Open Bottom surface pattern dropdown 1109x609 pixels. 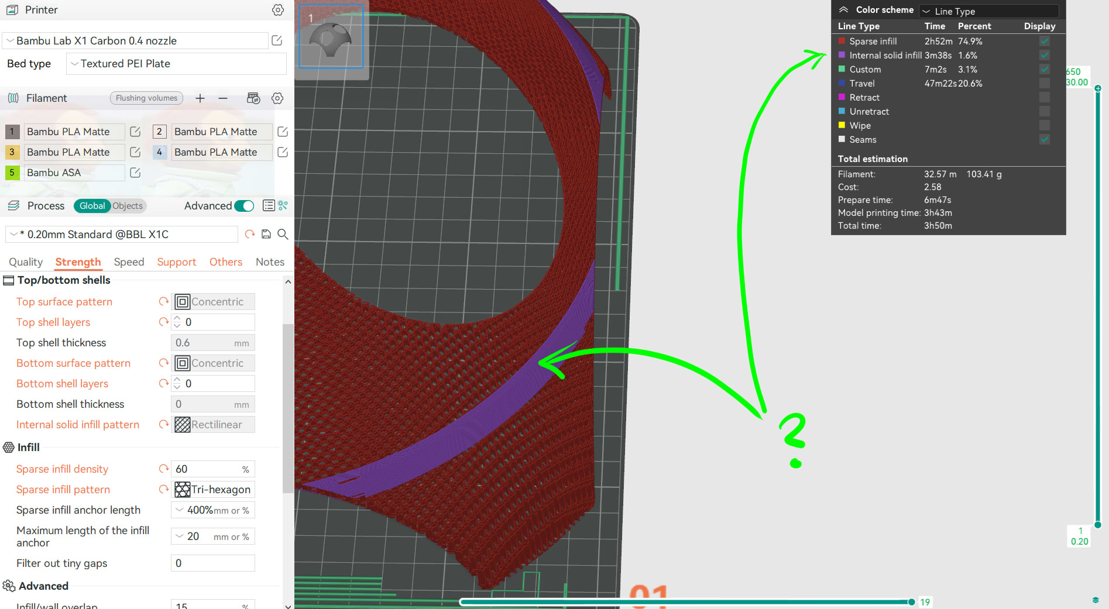click(x=213, y=363)
